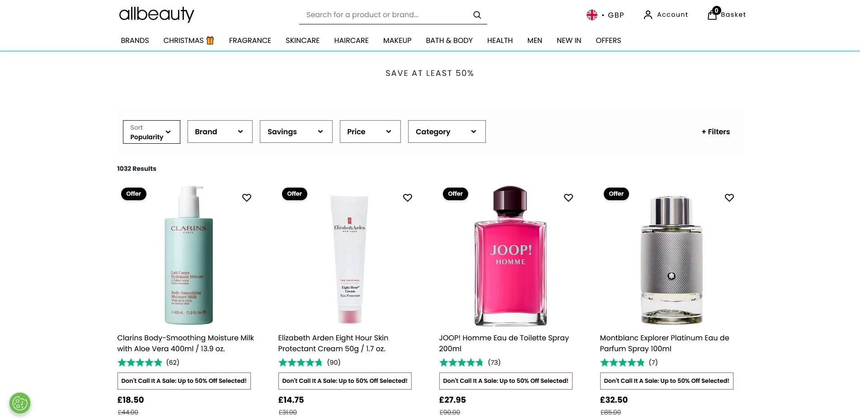The image size is (860, 419).
Task: Click the search magnifier icon
Action: (x=477, y=15)
